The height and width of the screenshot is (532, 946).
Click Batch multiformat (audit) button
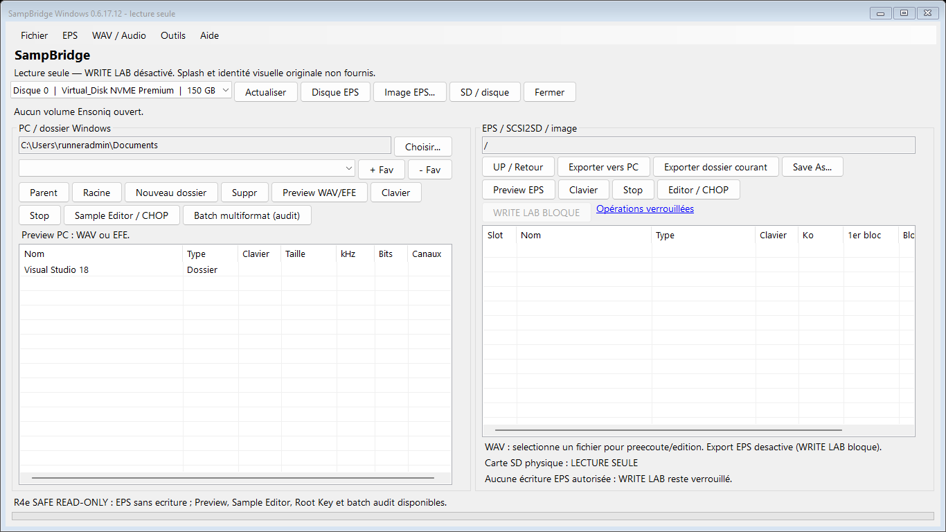tap(247, 215)
